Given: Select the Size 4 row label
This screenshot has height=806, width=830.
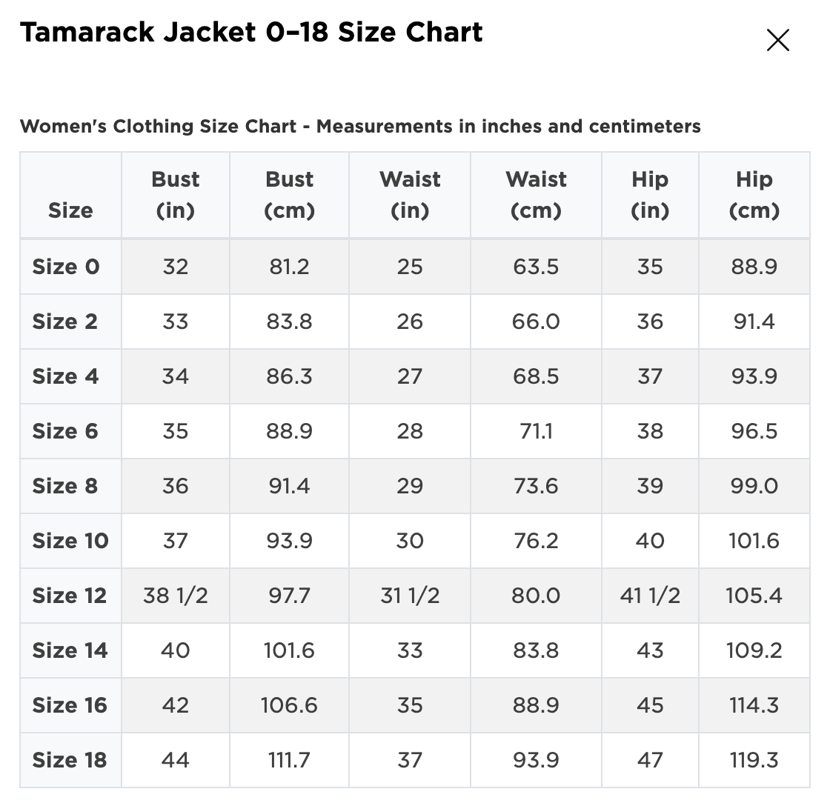Looking at the screenshot, I should (x=65, y=376).
